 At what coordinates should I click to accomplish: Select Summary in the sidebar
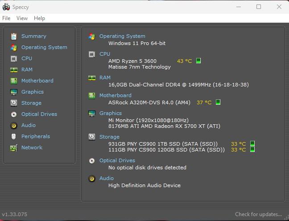[x=34, y=36]
